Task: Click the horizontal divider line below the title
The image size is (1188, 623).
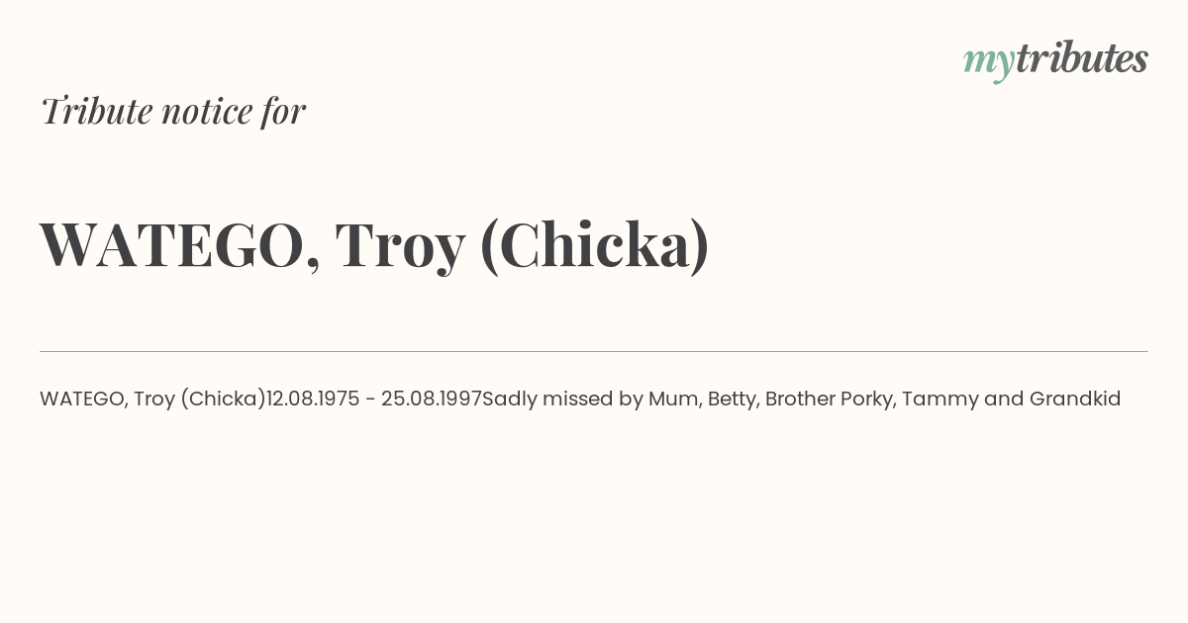Action: (594, 351)
